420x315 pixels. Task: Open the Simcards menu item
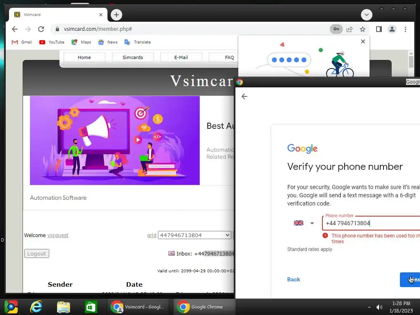(x=132, y=57)
